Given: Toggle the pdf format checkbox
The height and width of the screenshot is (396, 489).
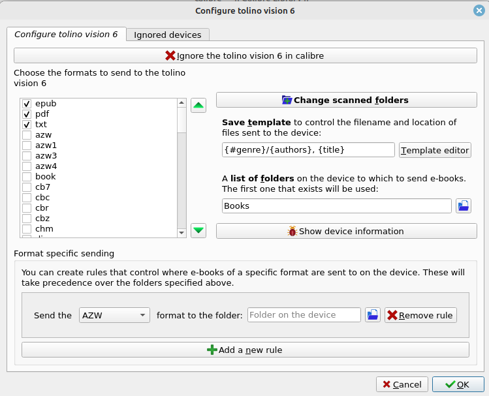Looking at the screenshot, I should point(27,114).
